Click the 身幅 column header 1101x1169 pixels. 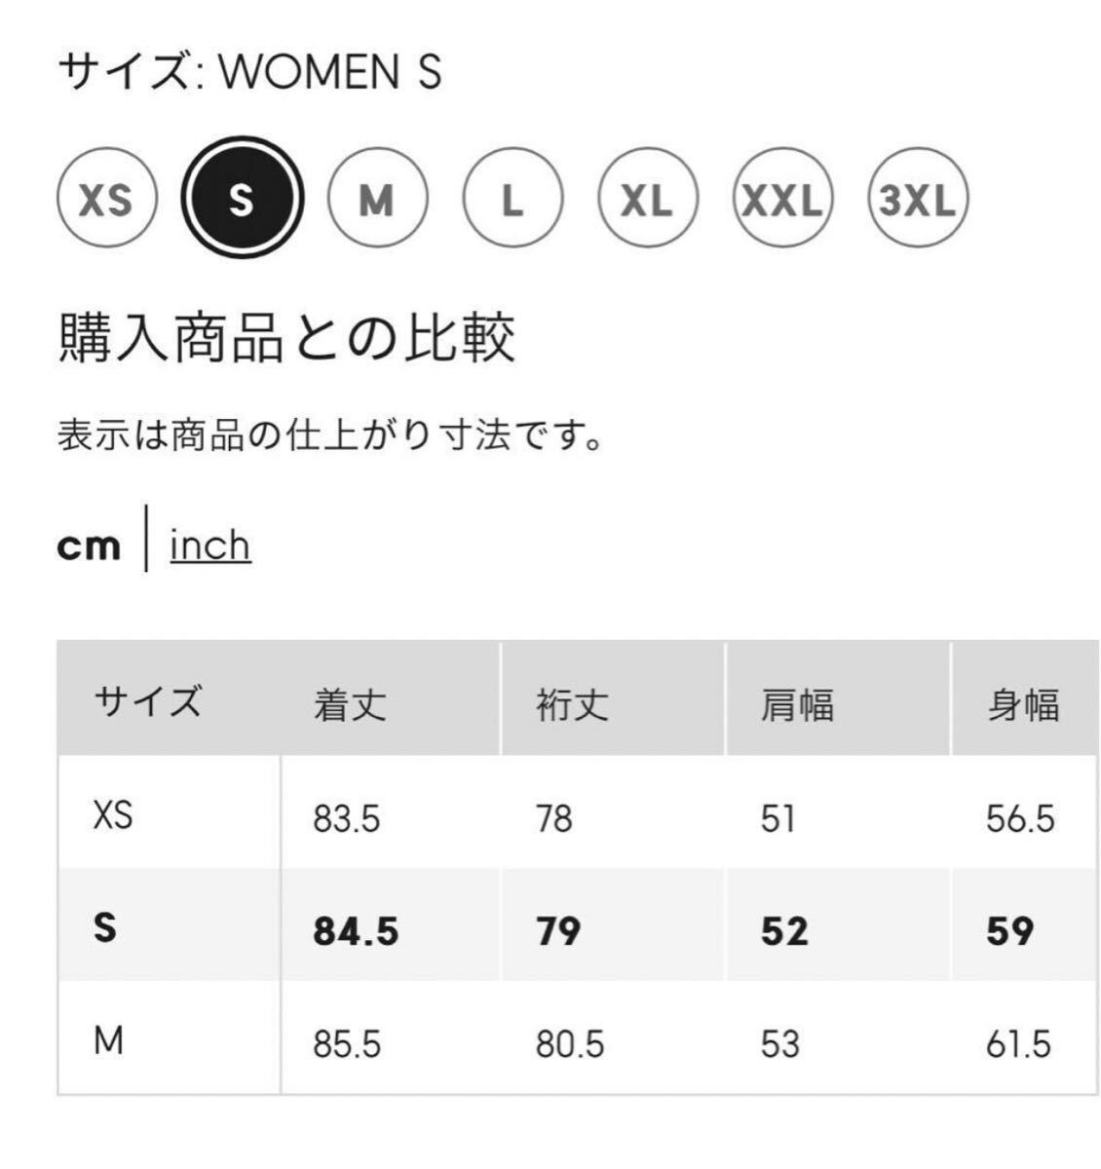tap(1022, 704)
